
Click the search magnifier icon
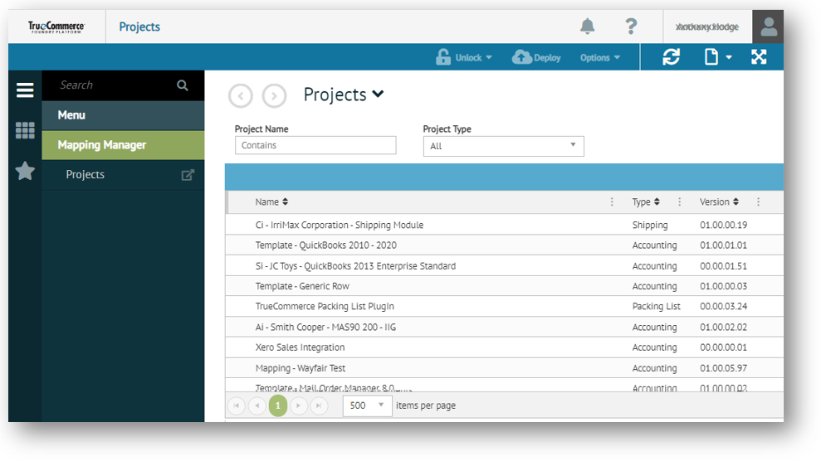point(183,85)
